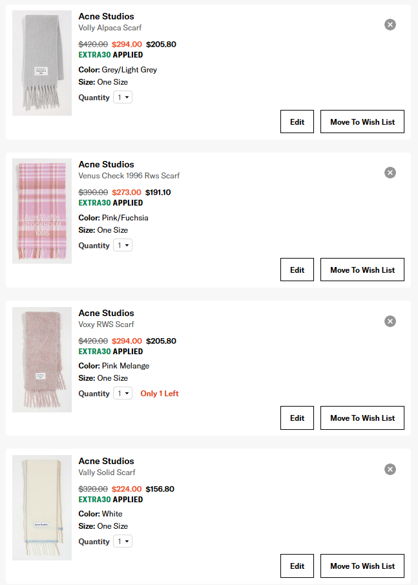418x585 pixels.
Task: Open quantity dropdown for Venus Check Scarf
Action: tap(123, 246)
